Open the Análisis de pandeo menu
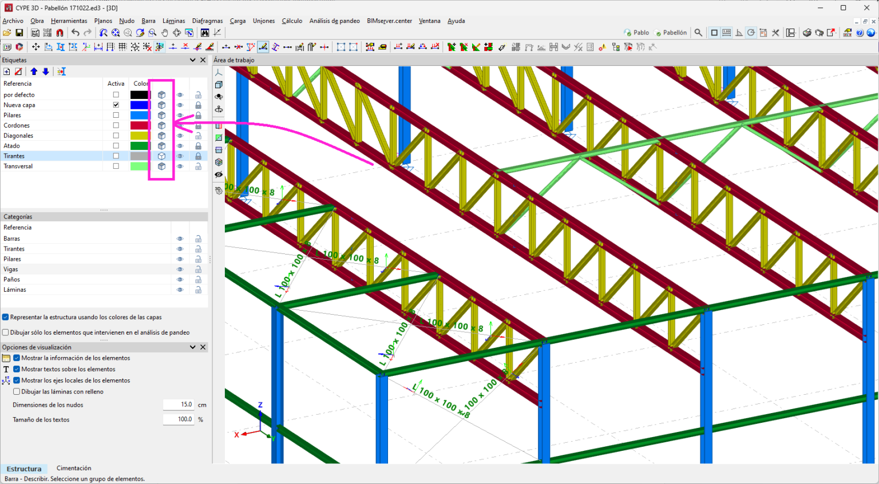 [335, 21]
